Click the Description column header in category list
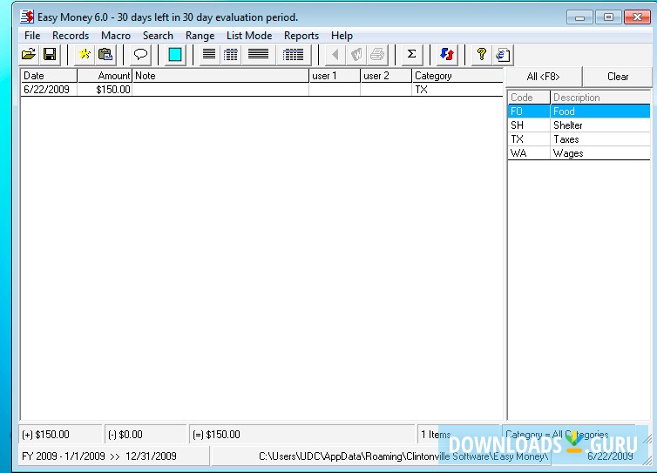This screenshot has height=473, width=657. (600, 98)
